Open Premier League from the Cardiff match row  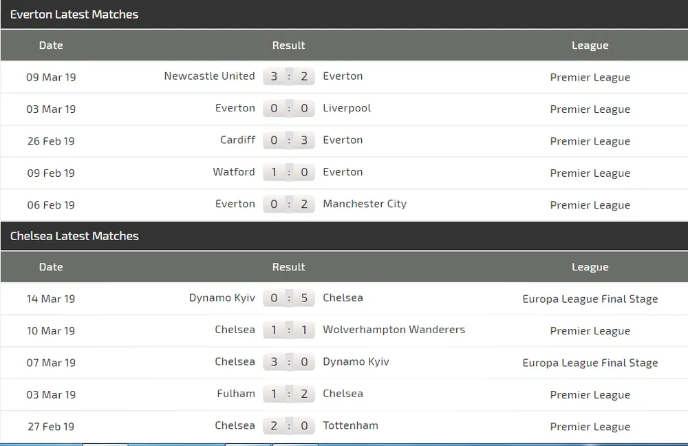pyautogui.click(x=590, y=141)
